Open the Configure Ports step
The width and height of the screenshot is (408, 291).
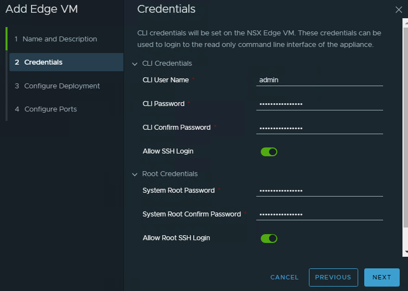50,109
